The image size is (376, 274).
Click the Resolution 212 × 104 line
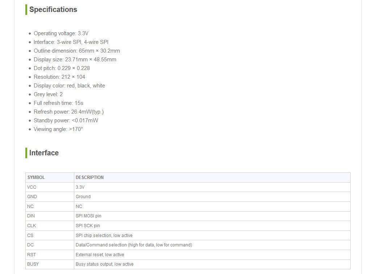tap(59, 77)
